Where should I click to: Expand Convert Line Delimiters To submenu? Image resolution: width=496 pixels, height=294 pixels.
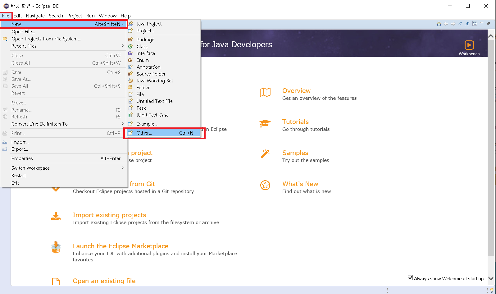click(123, 124)
